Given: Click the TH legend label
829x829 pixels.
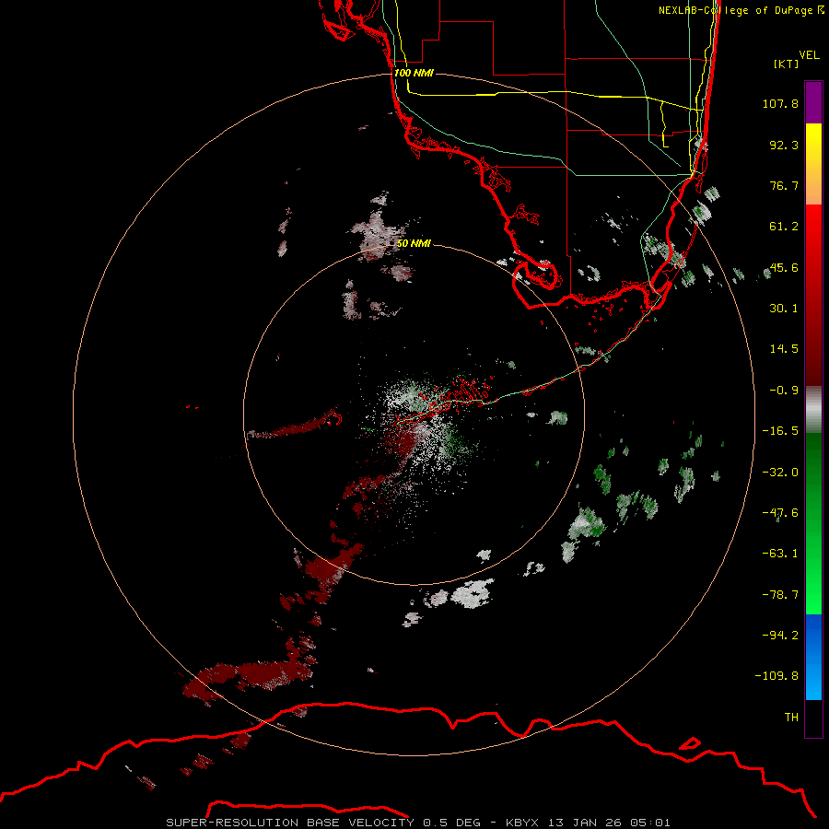Looking at the screenshot, I should [x=791, y=717].
